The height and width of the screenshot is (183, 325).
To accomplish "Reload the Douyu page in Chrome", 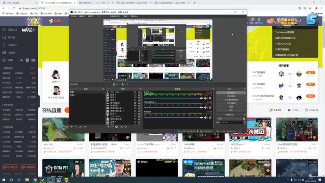I will pos(14,8).
